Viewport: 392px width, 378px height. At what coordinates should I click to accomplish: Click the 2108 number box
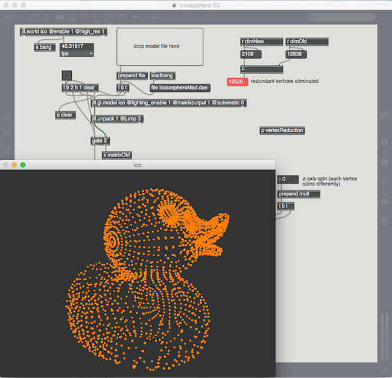tap(251, 54)
